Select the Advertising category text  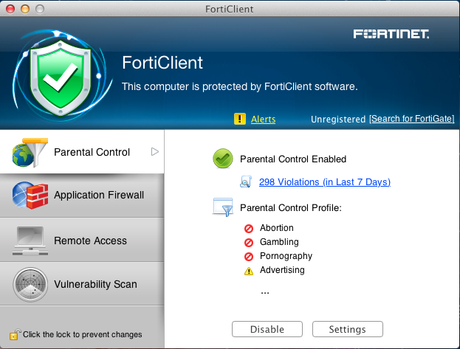(282, 270)
